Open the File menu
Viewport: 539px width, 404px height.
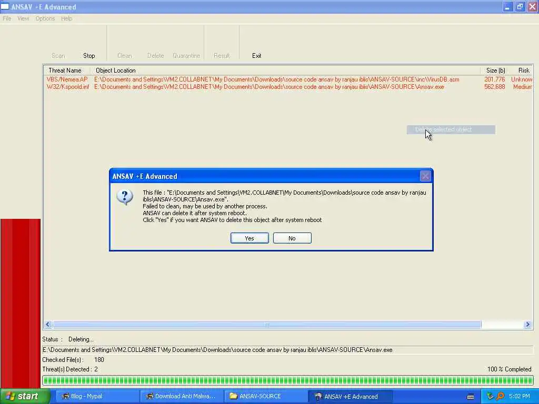coord(7,18)
